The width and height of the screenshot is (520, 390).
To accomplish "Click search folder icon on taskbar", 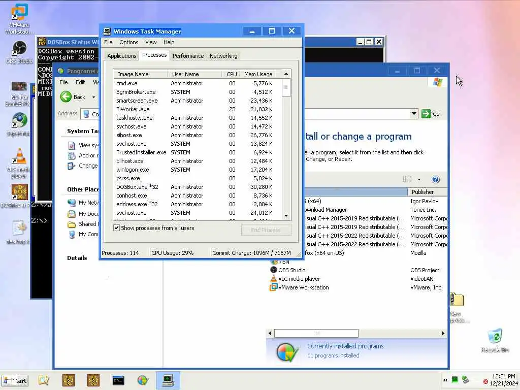I will [x=44, y=380].
